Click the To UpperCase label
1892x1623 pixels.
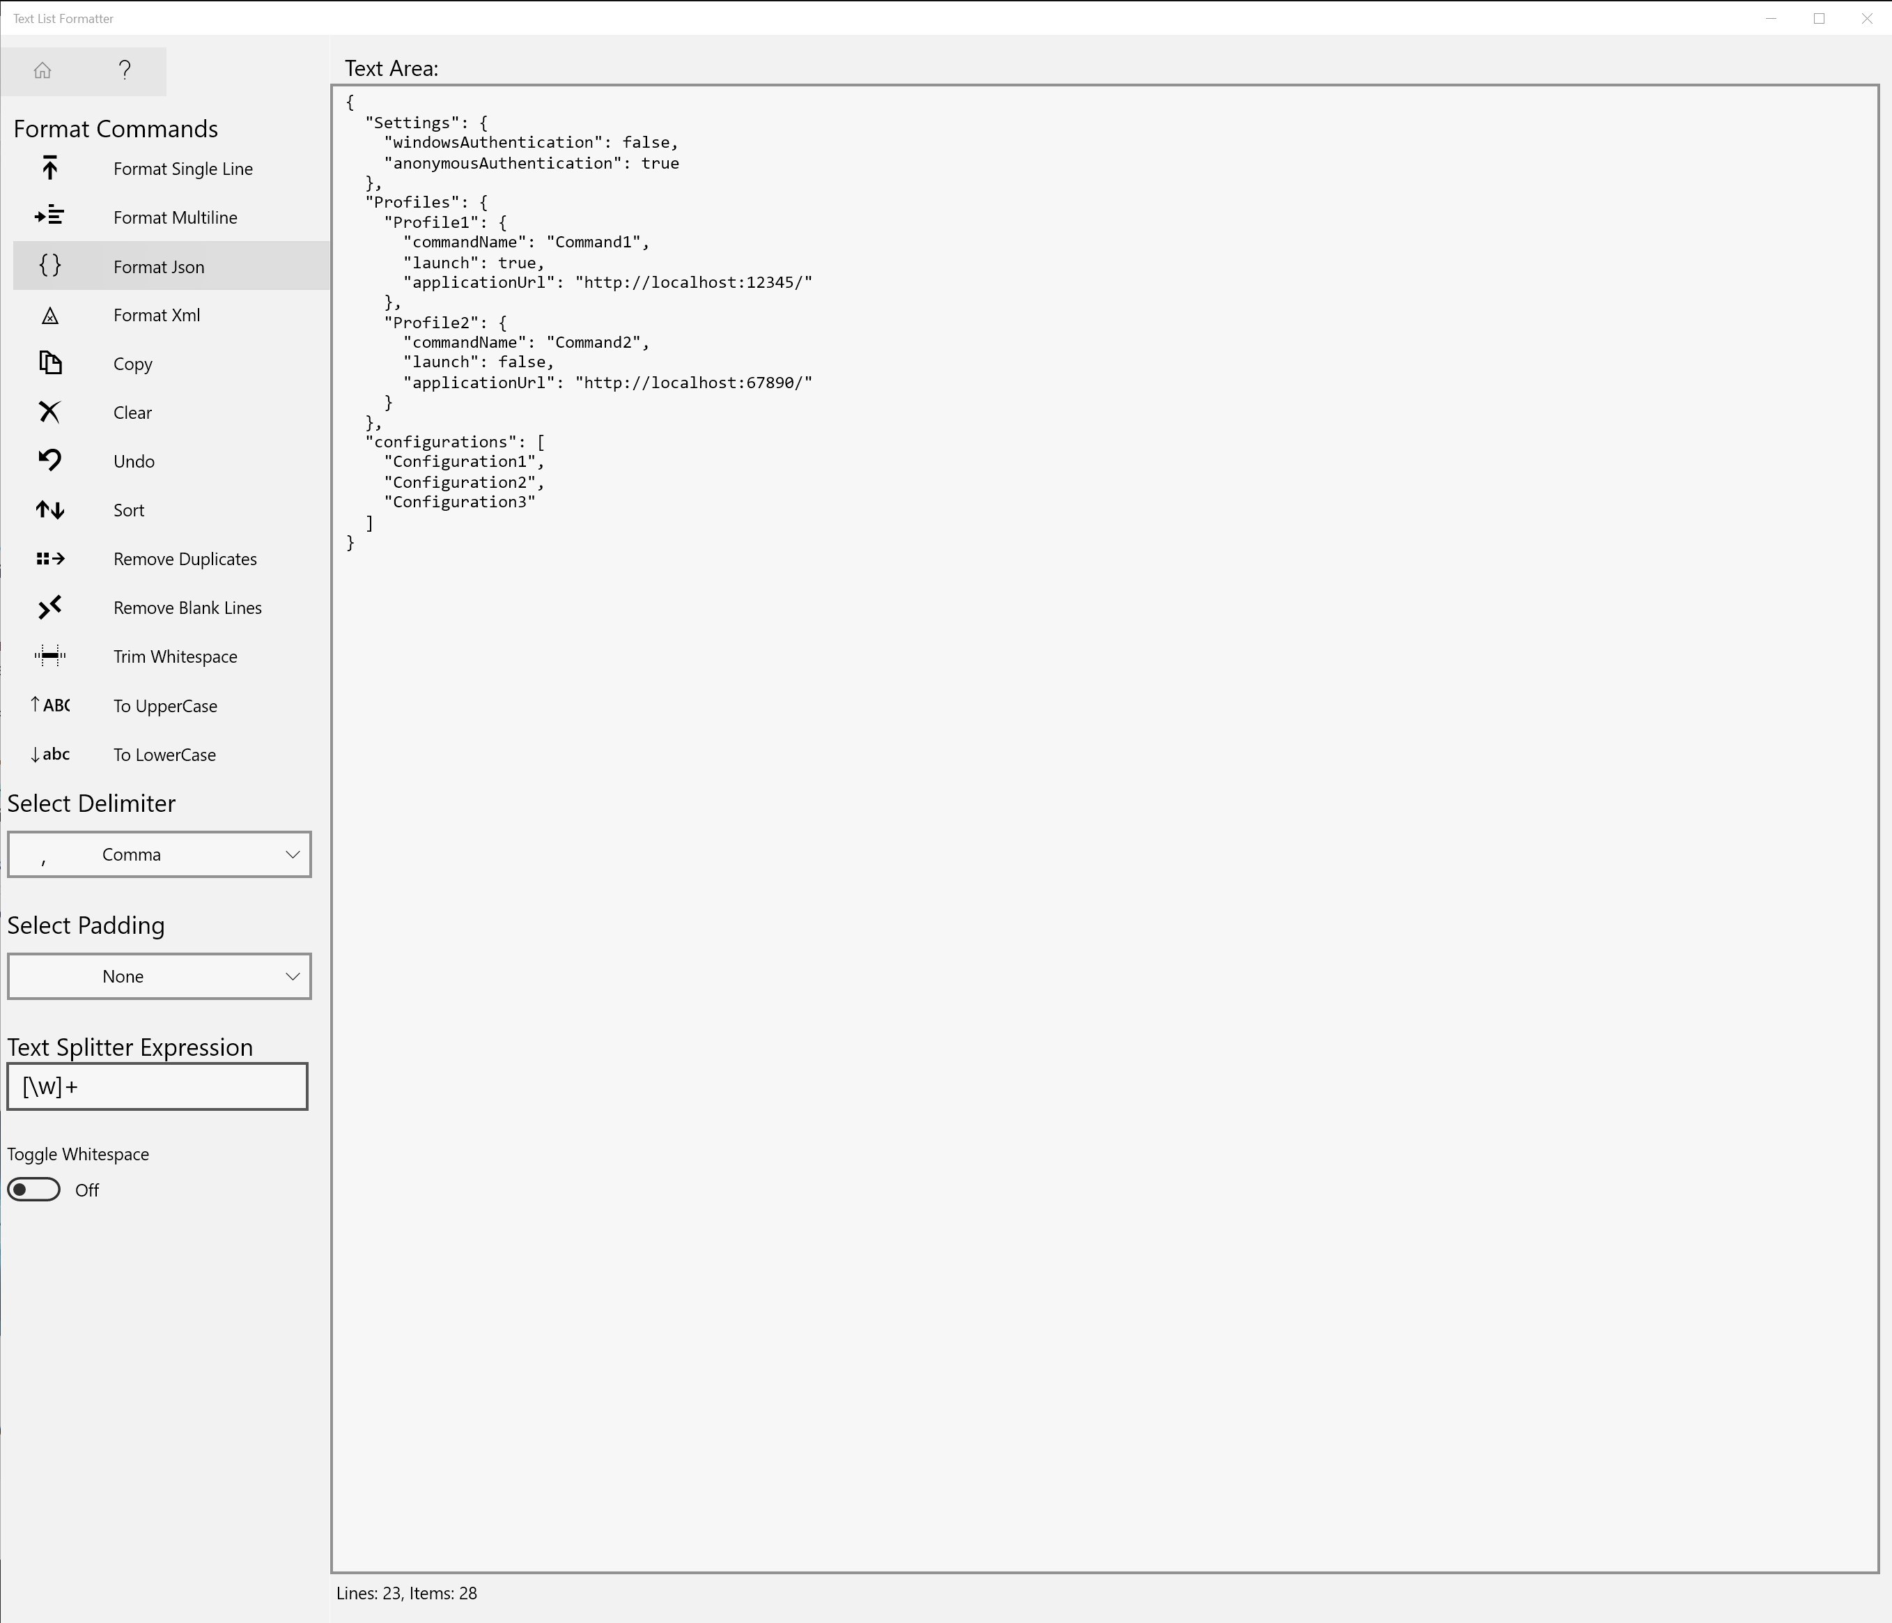165,706
